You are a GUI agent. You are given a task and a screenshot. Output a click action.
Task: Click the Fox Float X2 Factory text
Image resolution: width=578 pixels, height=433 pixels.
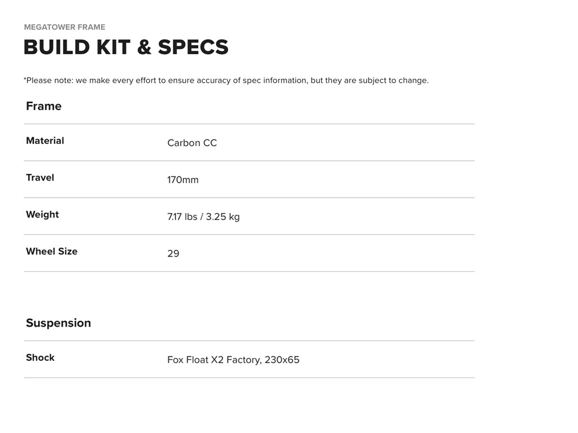(214, 360)
